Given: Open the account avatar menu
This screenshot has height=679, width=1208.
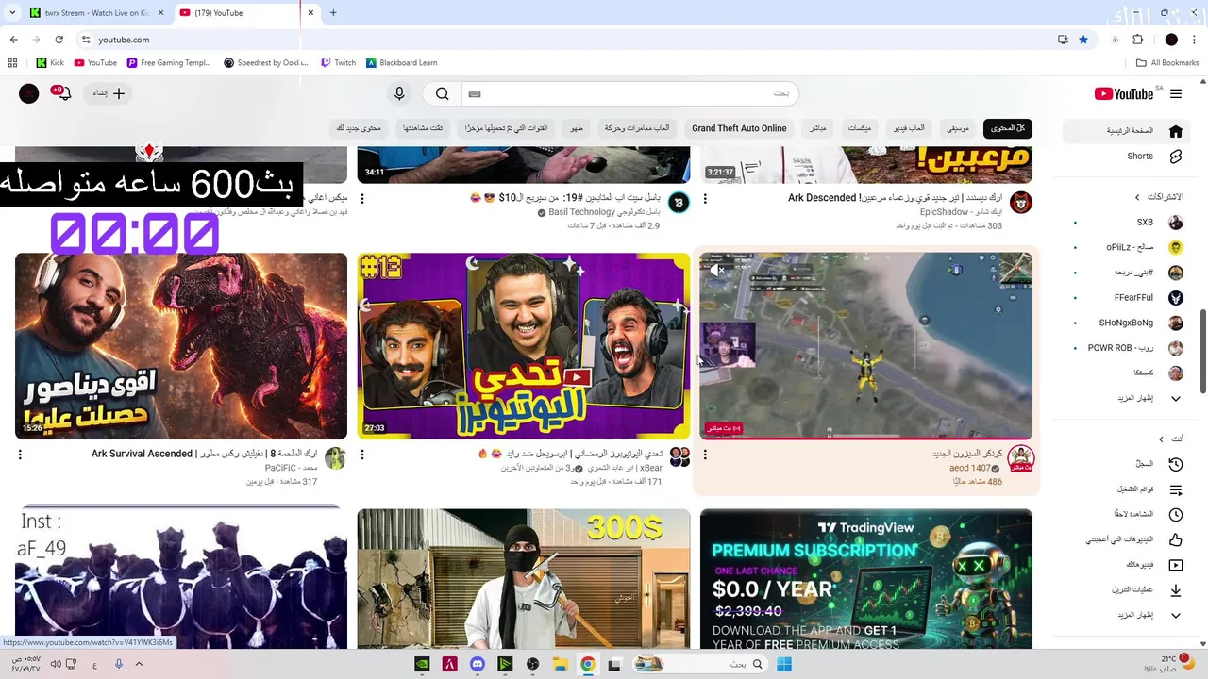Looking at the screenshot, I should point(29,93).
